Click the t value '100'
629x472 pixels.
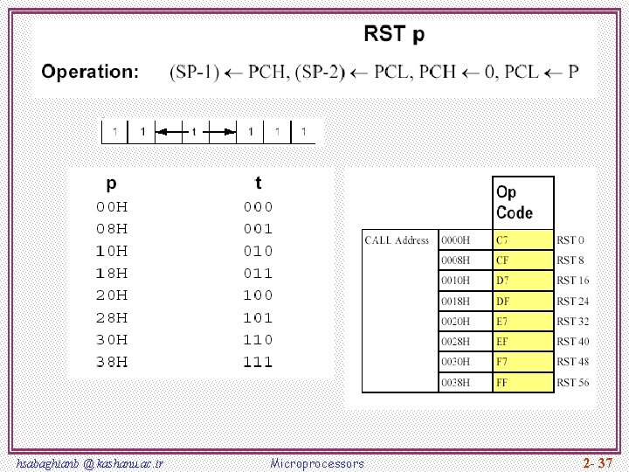point(259,295)
